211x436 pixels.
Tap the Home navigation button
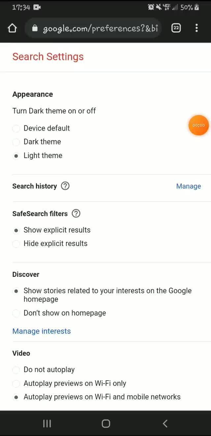105,423
